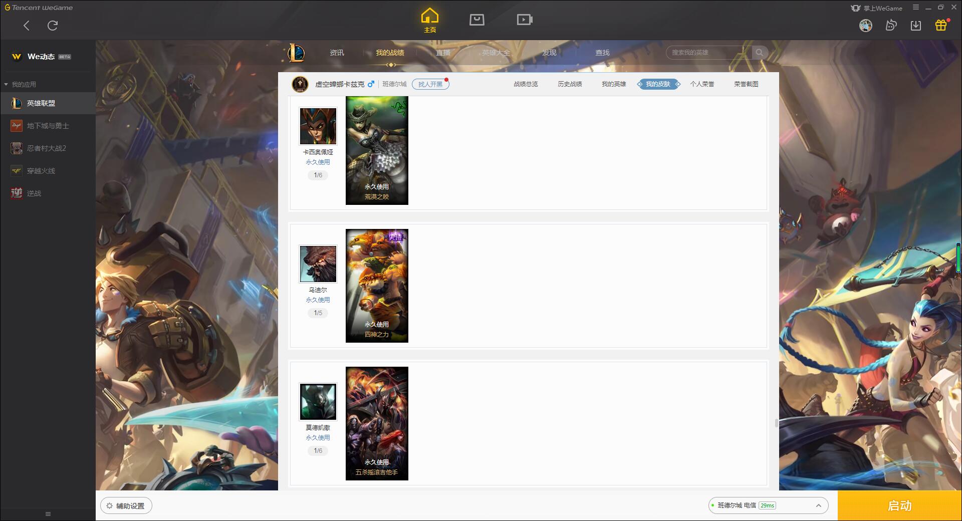Click the 辅助设置 button
This screenshot has width=962, height=521.
pyautogui.click(x=126, y=506)
